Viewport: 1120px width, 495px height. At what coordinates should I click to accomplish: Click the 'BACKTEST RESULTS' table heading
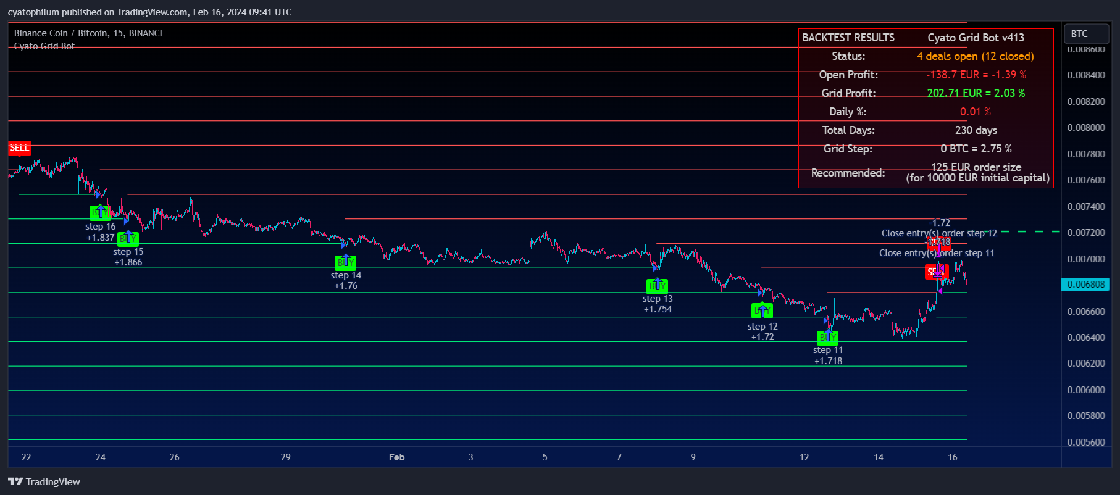(x=848, y=38)
